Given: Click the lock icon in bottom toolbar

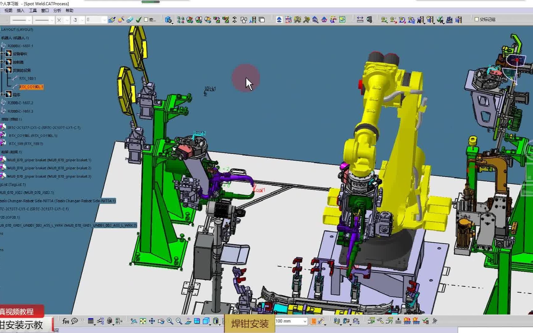Looking at the screenshot, I should pos(109,321).
